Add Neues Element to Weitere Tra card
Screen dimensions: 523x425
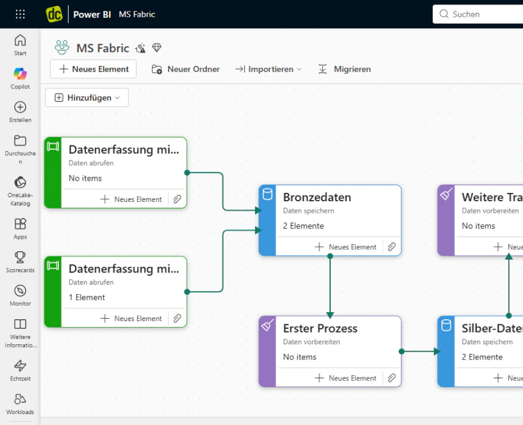pos(508,247)
